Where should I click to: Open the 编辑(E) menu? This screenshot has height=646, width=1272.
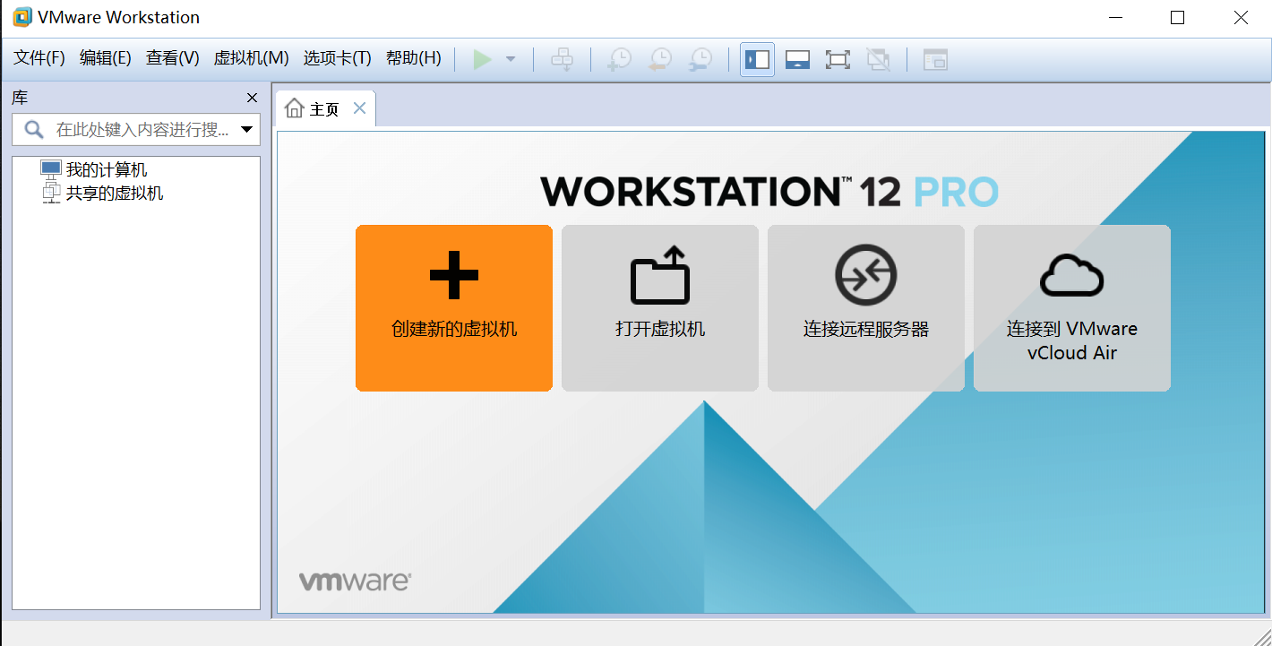(x=106, y=58)
